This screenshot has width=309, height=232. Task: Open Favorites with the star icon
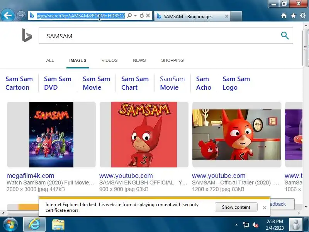(x=293, y=15)
